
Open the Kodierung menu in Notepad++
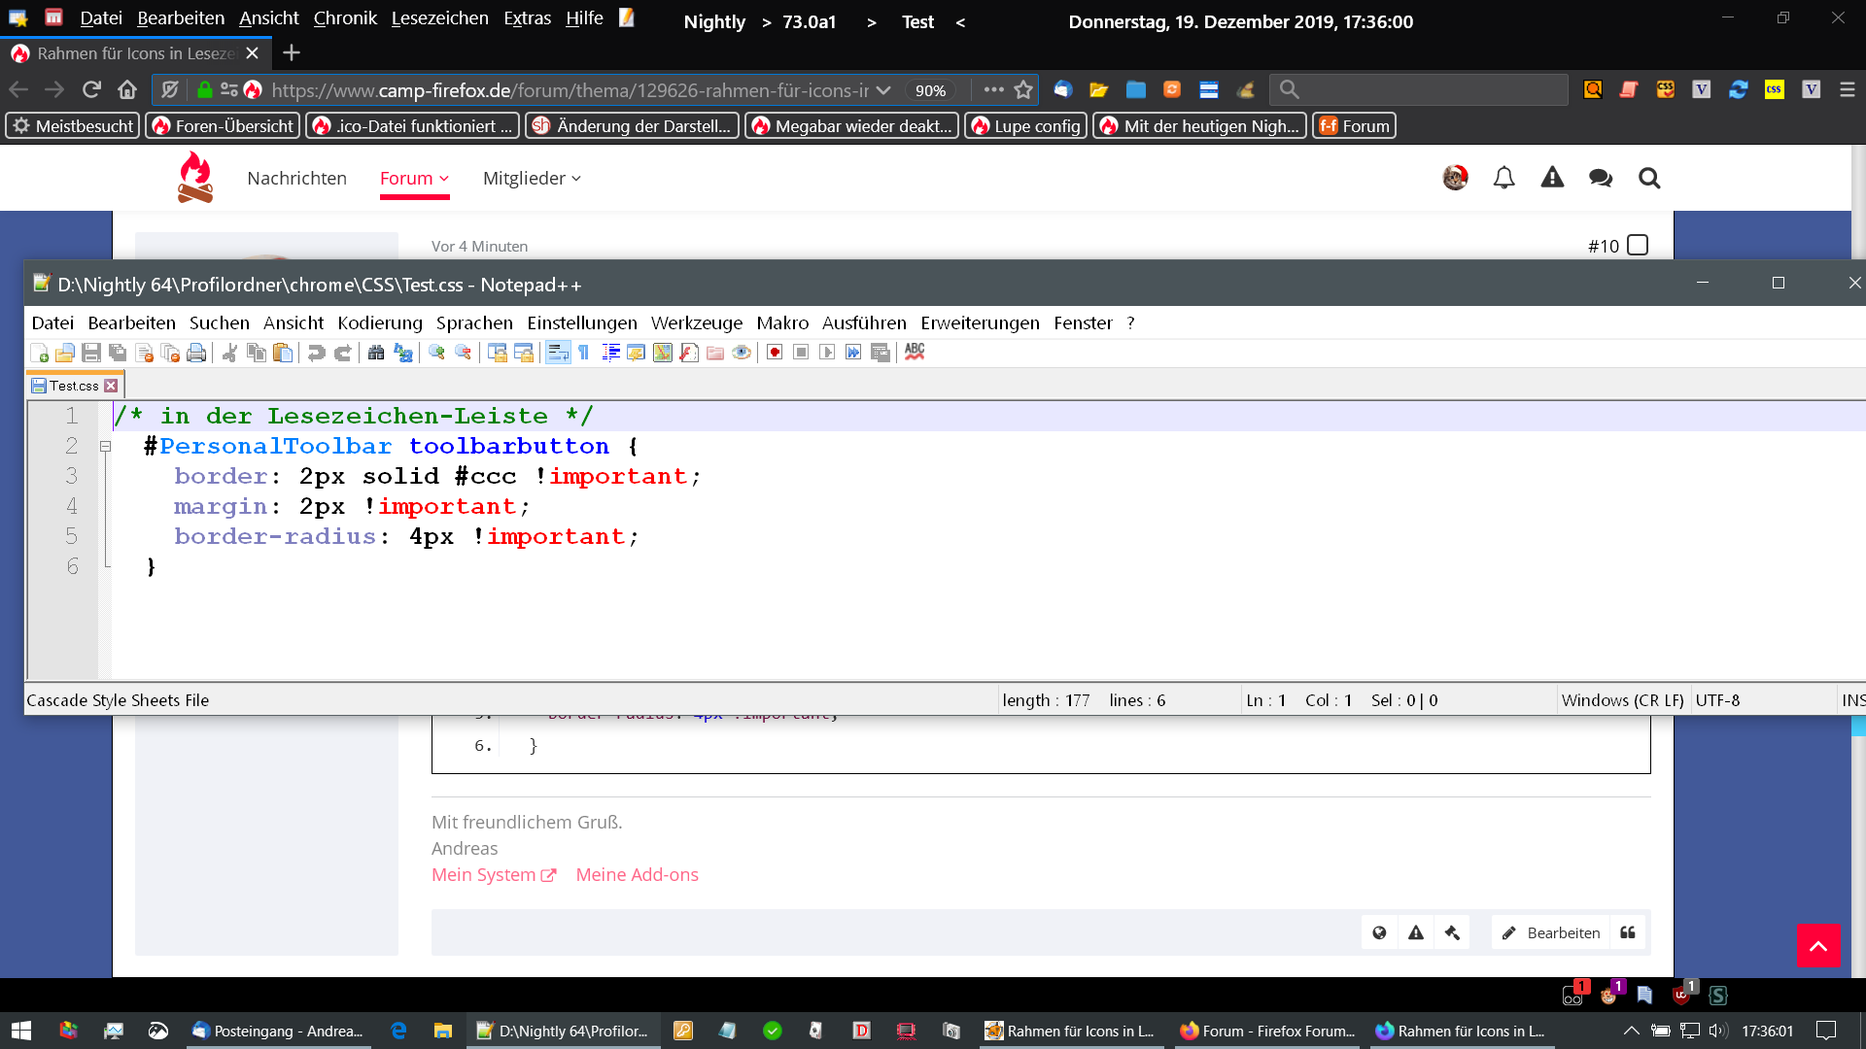(x=379, y=322)
